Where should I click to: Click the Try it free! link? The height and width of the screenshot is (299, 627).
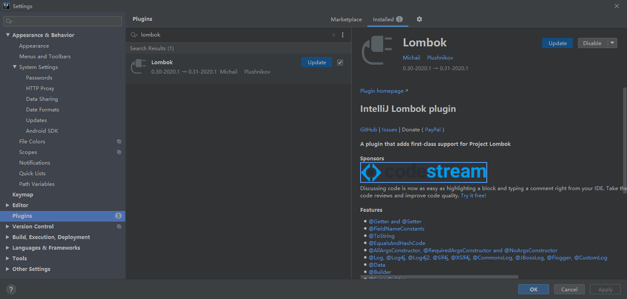[474, 196]
